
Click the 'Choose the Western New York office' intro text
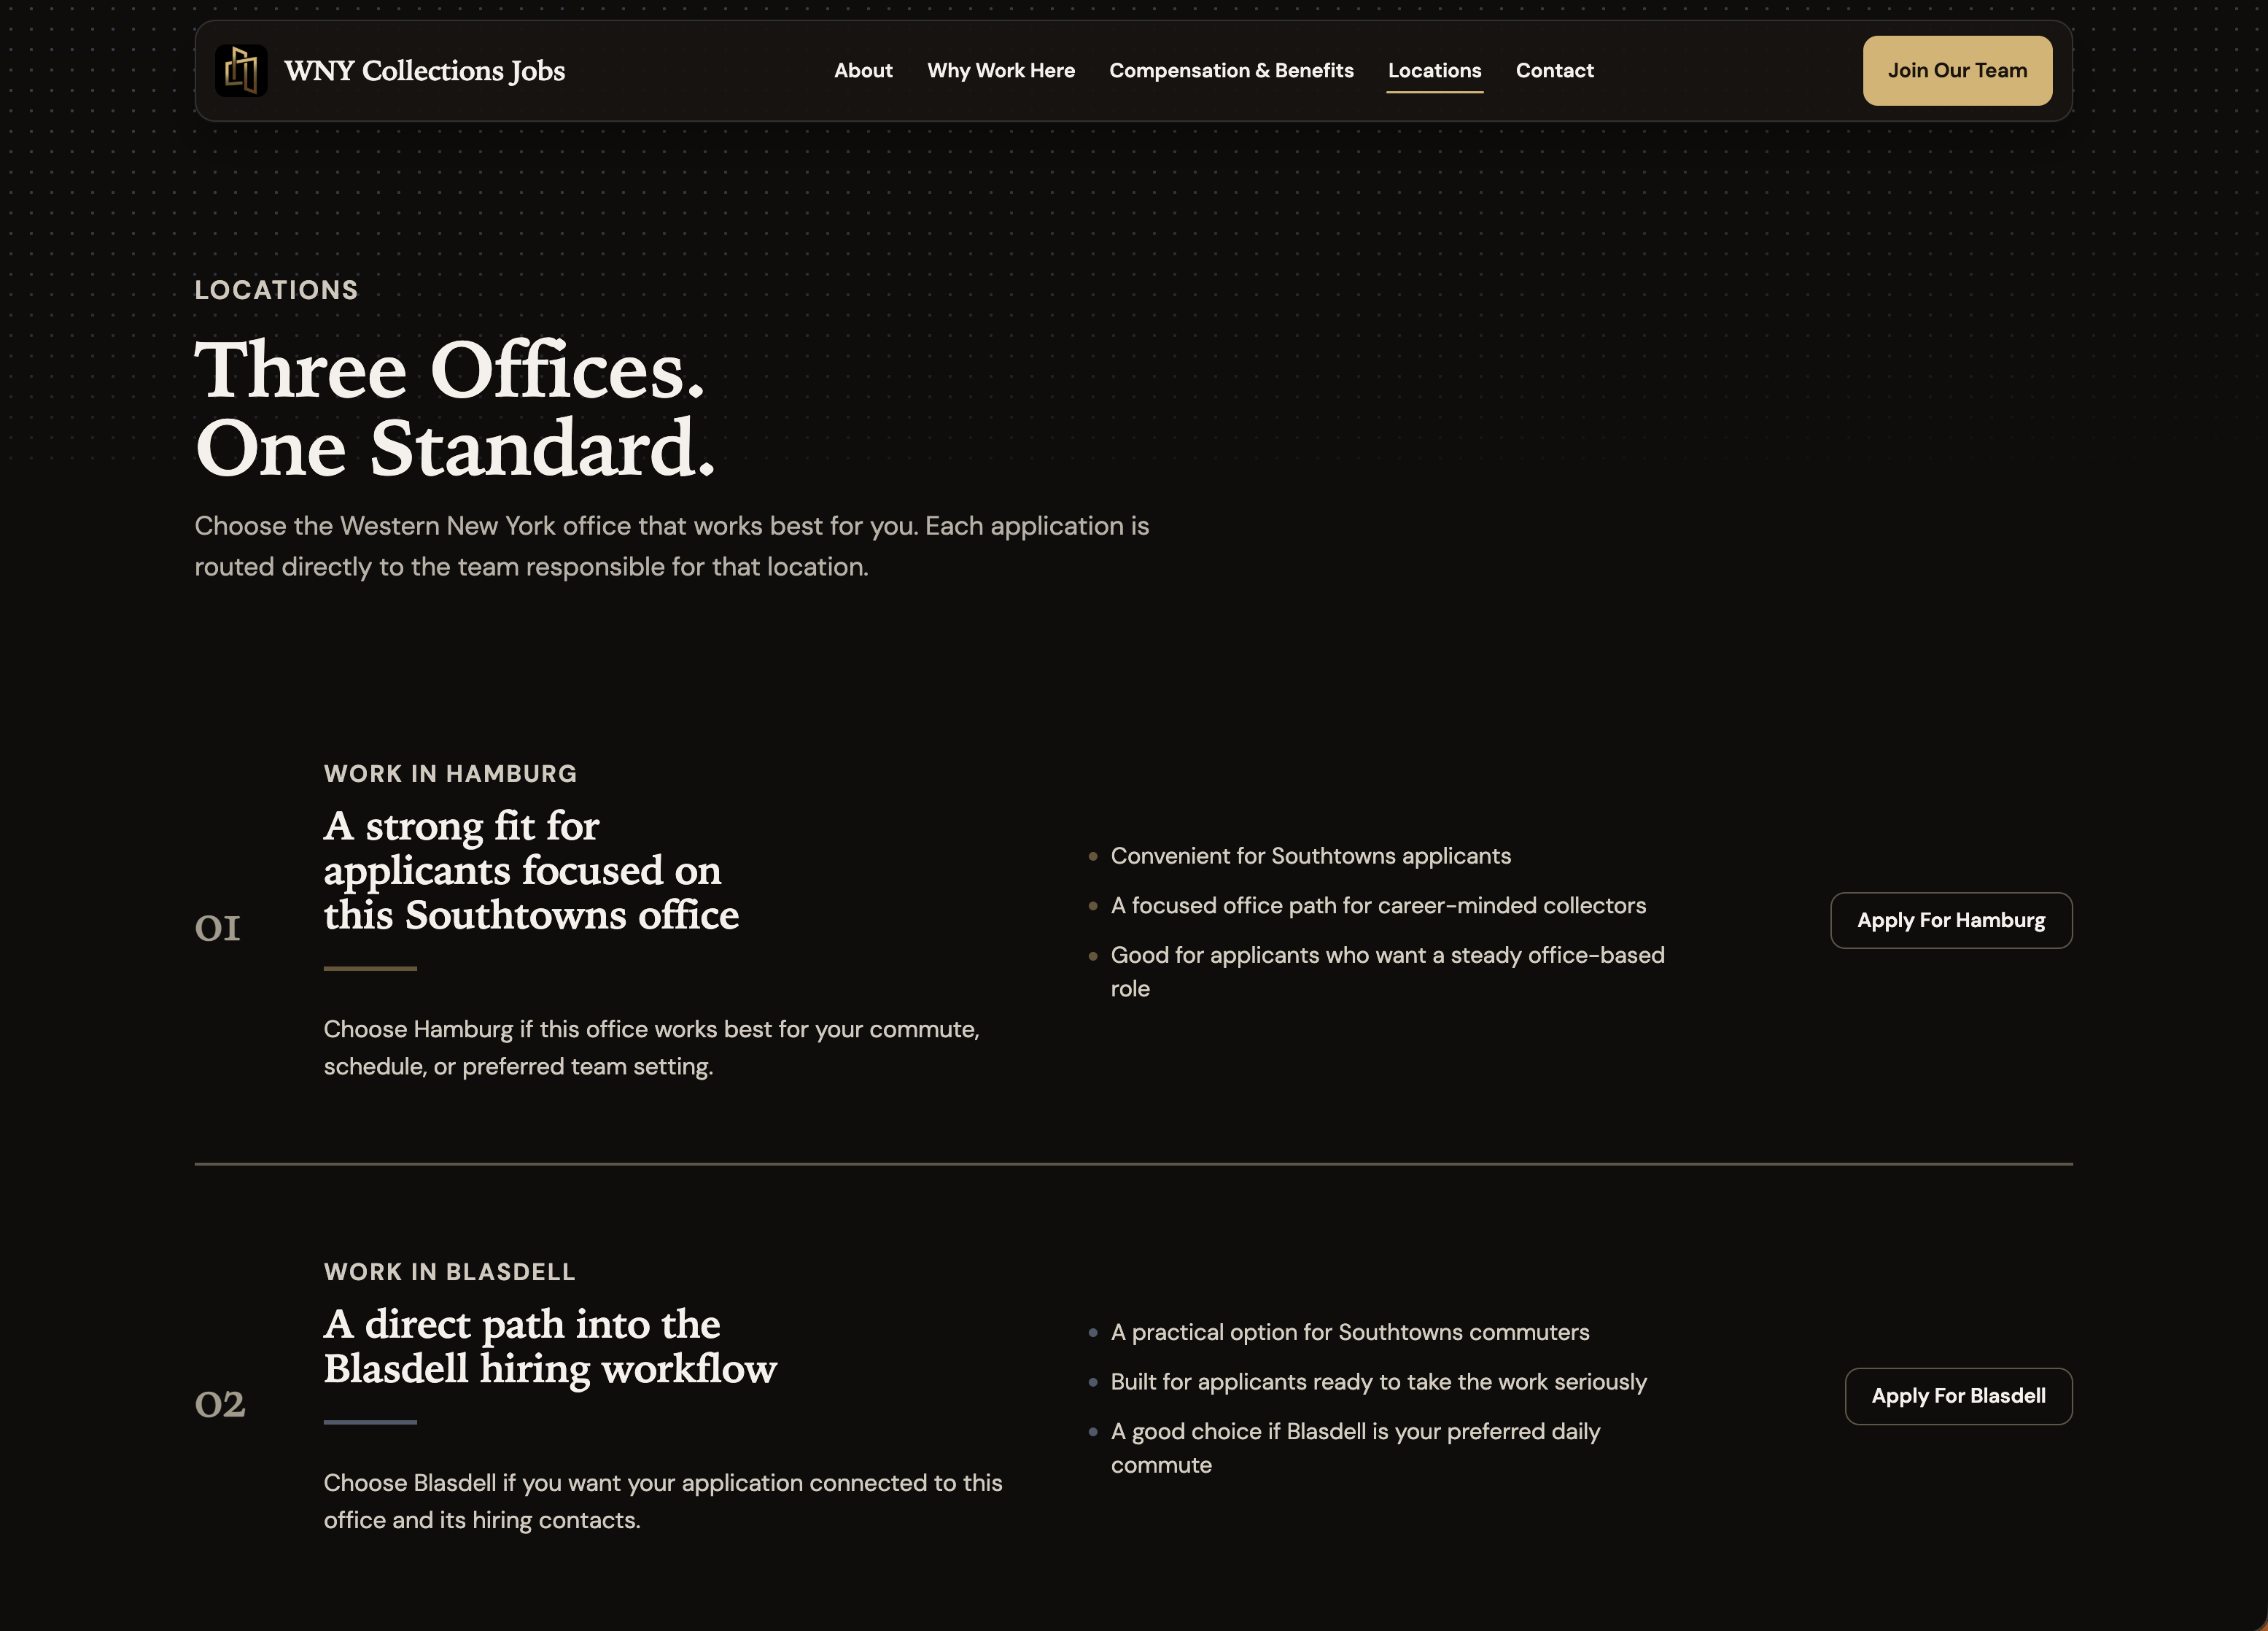click(671, 547)
